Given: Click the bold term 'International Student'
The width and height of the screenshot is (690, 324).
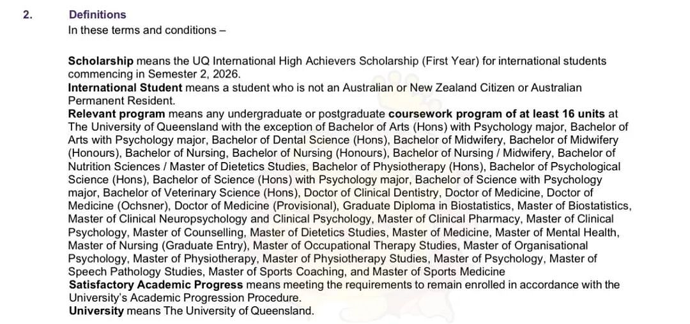Looking at the screenshot, I should pyautogui.click(x=125, y=87).
